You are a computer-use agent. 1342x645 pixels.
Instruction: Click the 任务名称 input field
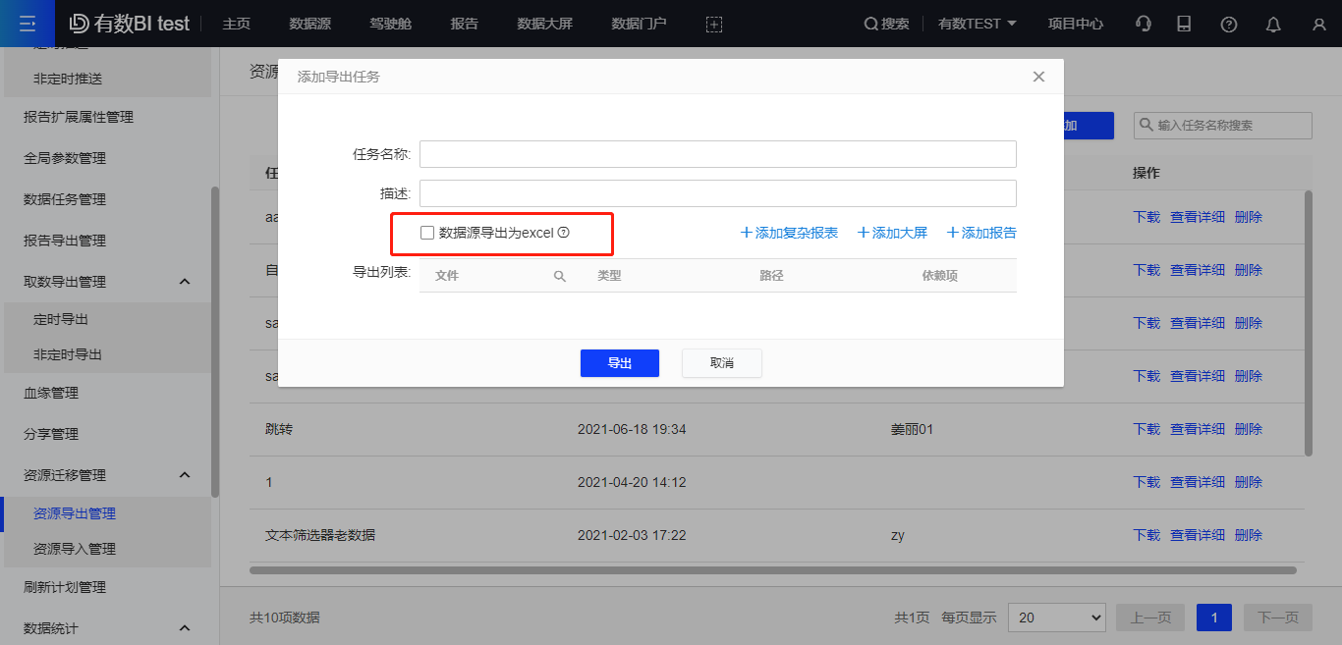[x=717, y=154]
